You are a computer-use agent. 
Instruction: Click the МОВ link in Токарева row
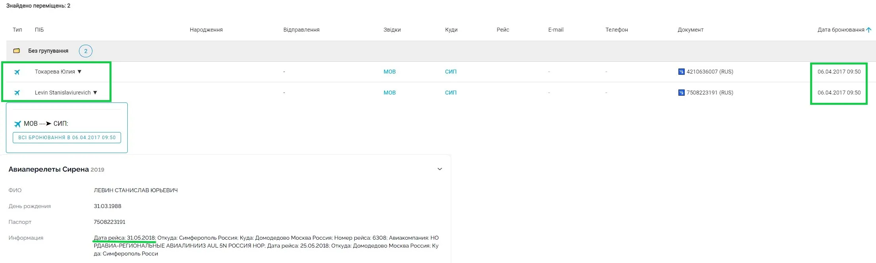[389, 72]
